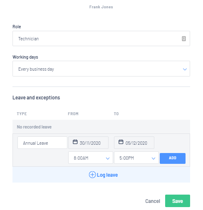Click the No recorded leave row
203x210 pixels.
click(101, 127)
